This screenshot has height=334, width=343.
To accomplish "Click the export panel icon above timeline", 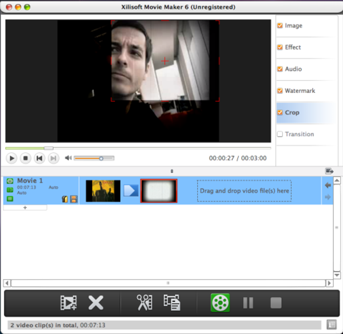I will pyautogui.click(x=329, y=171).
